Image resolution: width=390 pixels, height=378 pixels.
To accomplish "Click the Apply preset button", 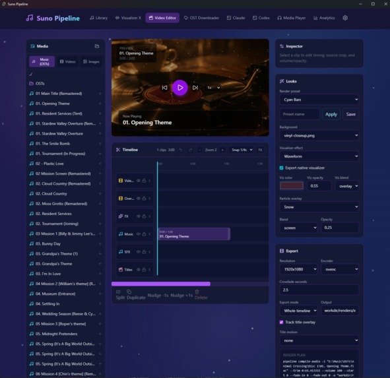I will tap(331, 114).
